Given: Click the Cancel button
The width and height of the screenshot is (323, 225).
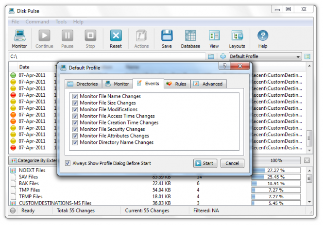Looking at the screenshot, I should point(232,163).
